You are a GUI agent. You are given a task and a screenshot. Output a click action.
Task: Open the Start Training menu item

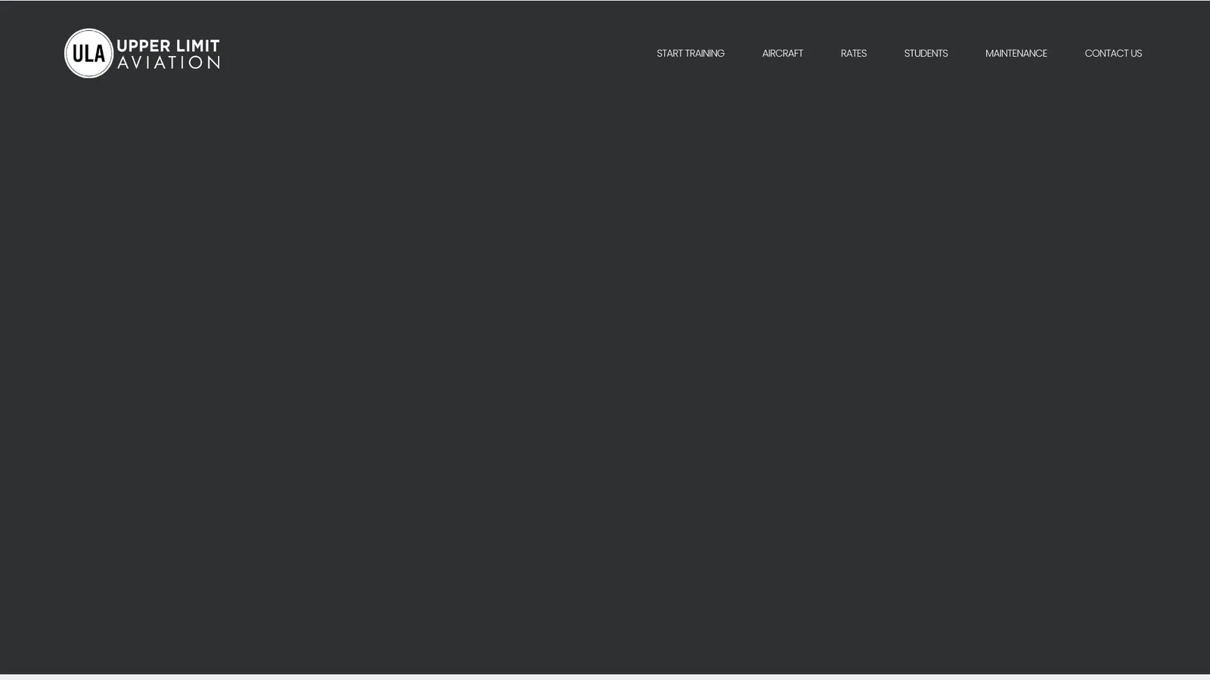[690, 54]
